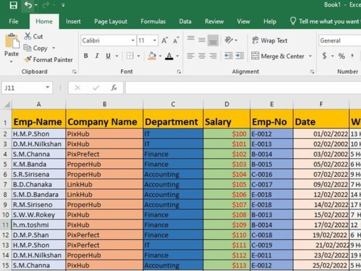Open the Borders dropdown arrow
This screenshot has width=361, height=271.
[x=139, y=56]
